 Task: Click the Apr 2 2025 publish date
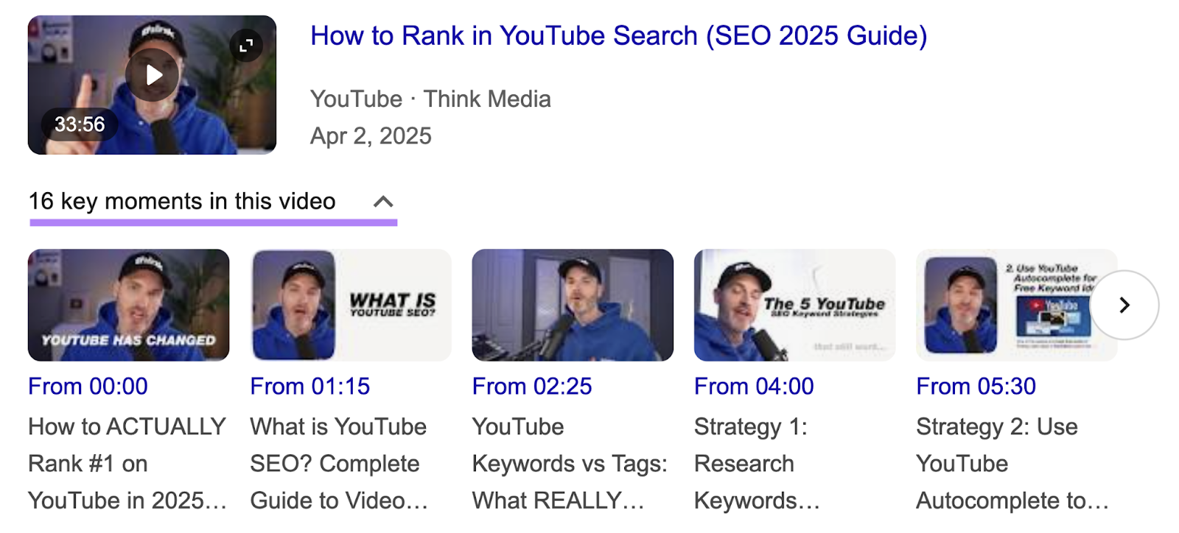[x=372, y=135]
